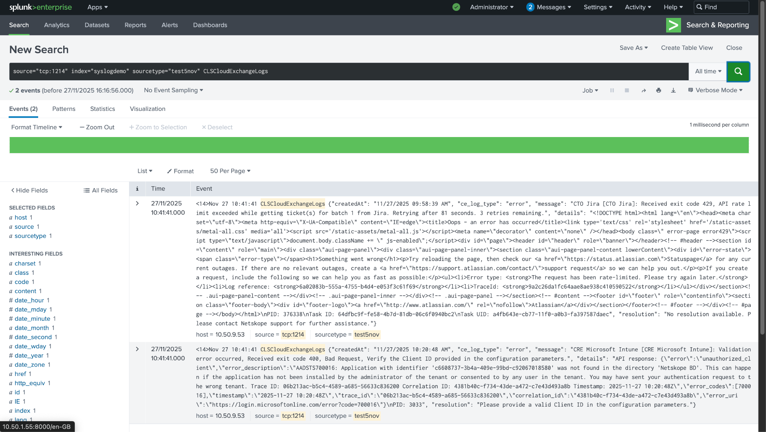
Task: Click Zoom Out on the timeline
Action: point(97,127)
